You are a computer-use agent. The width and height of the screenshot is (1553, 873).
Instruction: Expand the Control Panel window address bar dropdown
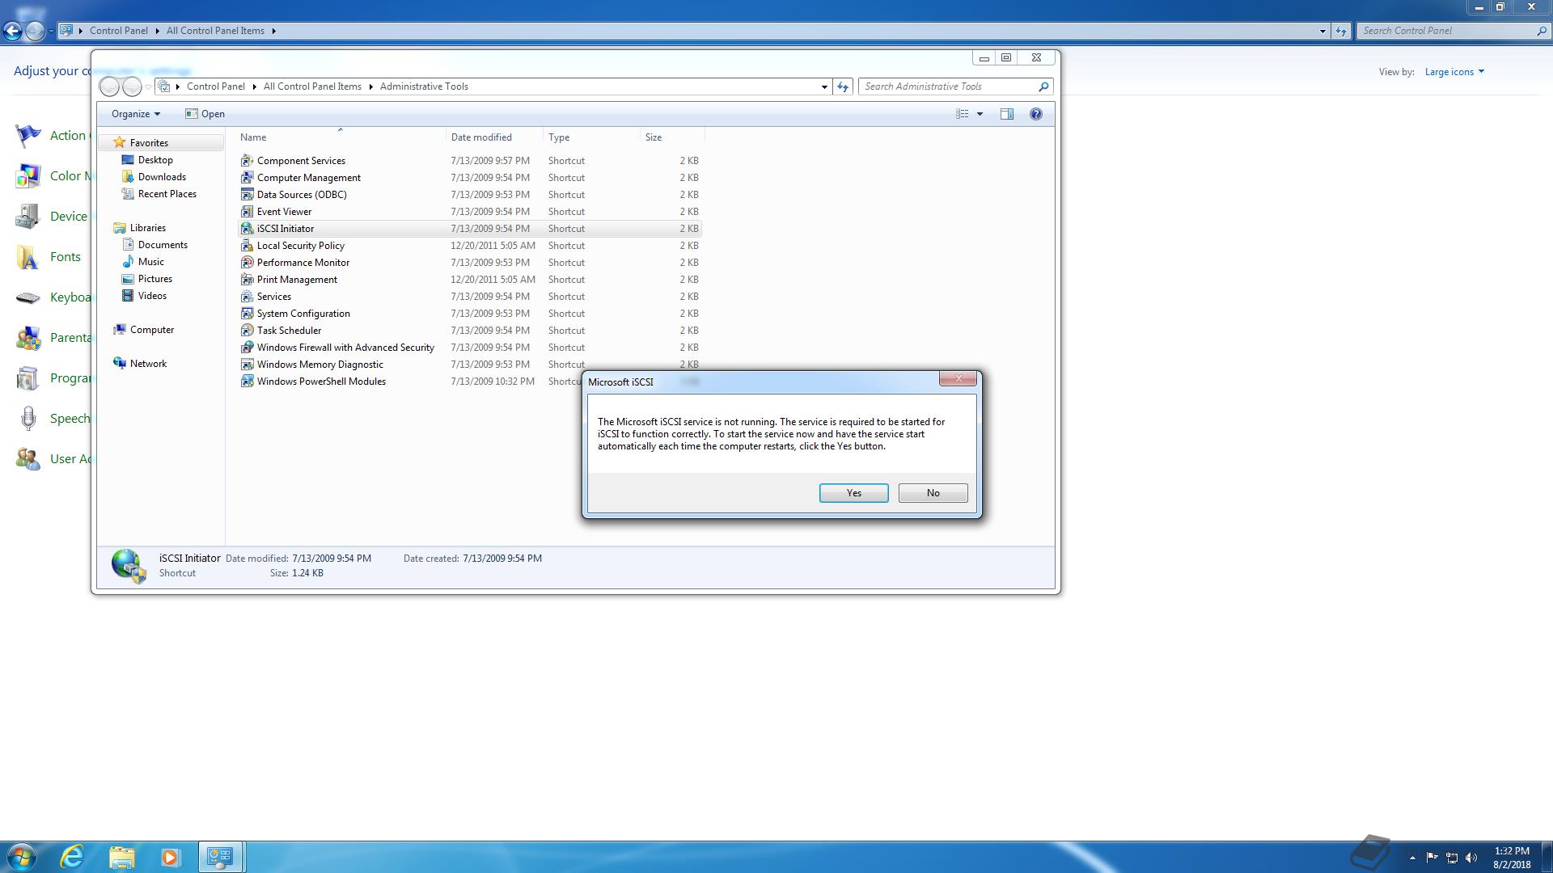[x=1322, y=31]
